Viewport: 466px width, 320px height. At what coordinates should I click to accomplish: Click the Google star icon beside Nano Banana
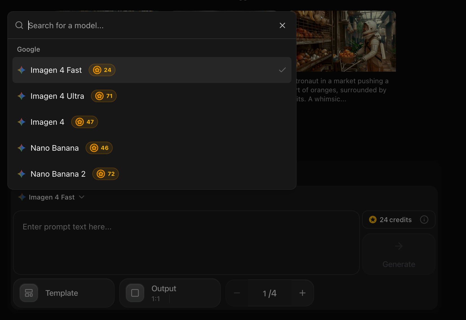(21, 148)
